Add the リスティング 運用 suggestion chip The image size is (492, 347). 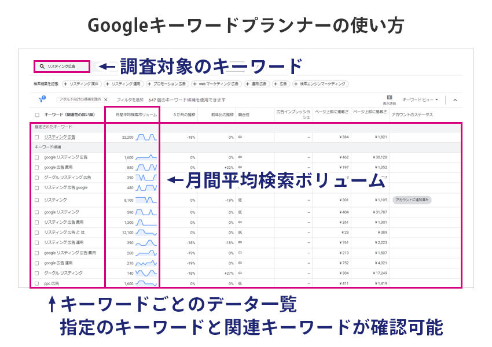click(x=124, y=84)
